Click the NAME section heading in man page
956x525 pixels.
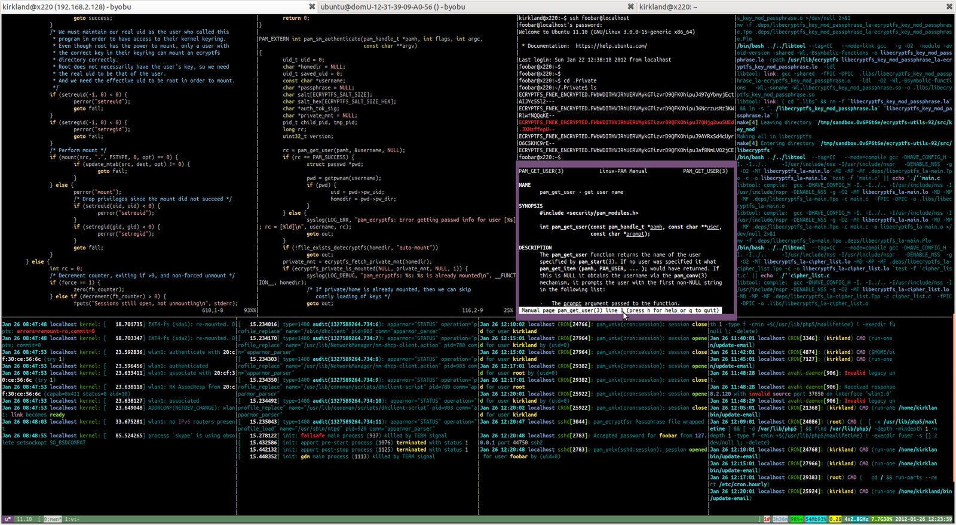525,185
